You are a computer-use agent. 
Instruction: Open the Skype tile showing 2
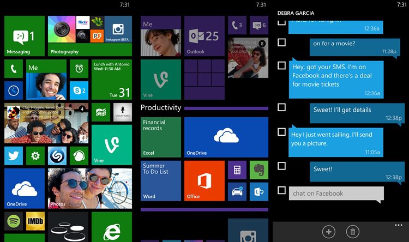coord(79,90)
